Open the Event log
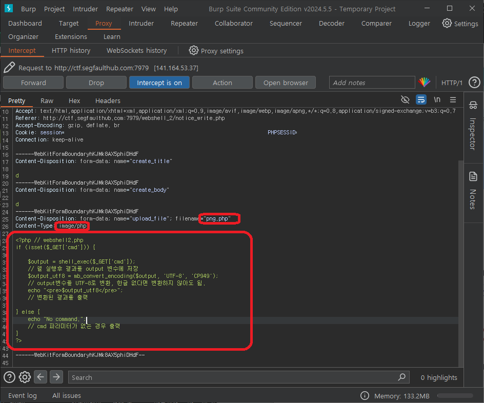Screen dimensions: 484x403 click(x=23, y=395)
